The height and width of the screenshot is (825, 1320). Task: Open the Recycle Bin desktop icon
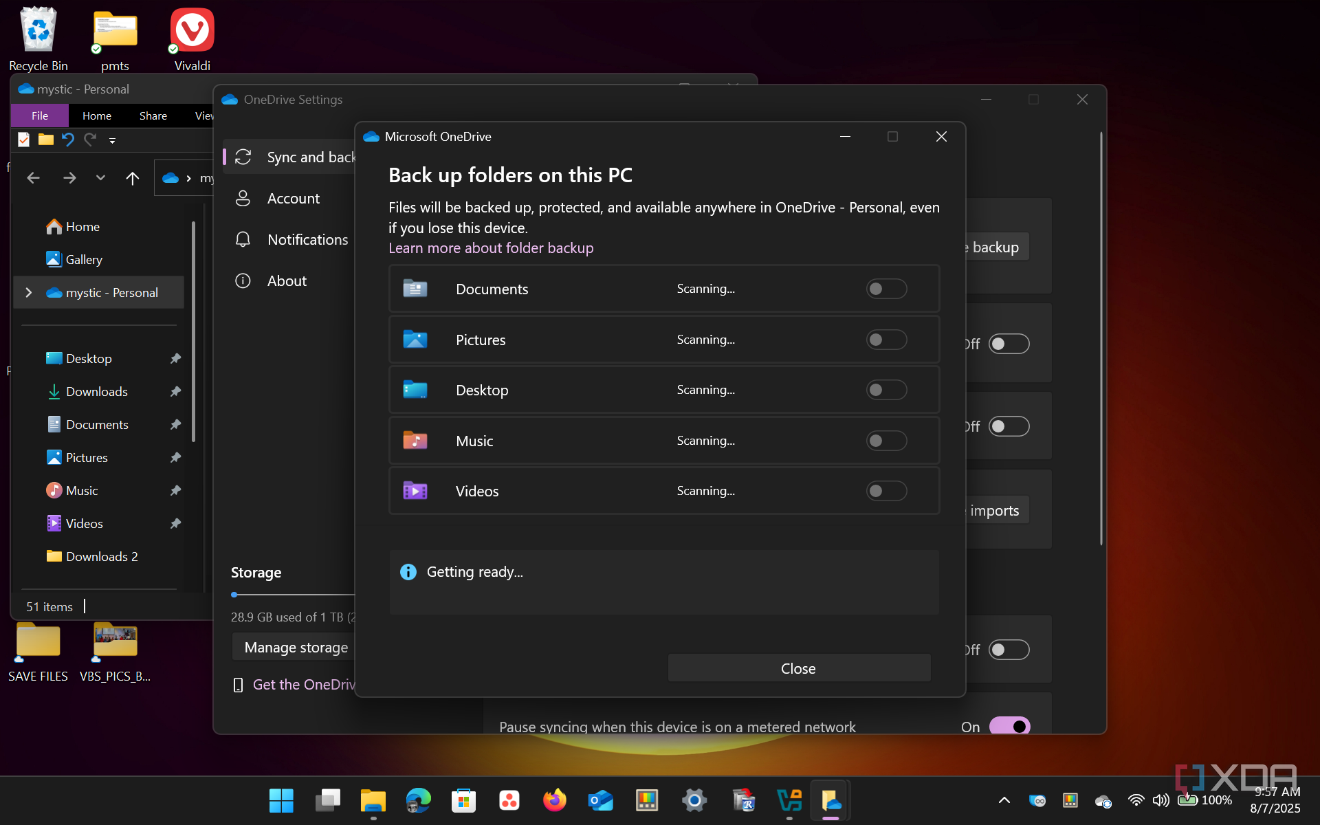[38, 38]
